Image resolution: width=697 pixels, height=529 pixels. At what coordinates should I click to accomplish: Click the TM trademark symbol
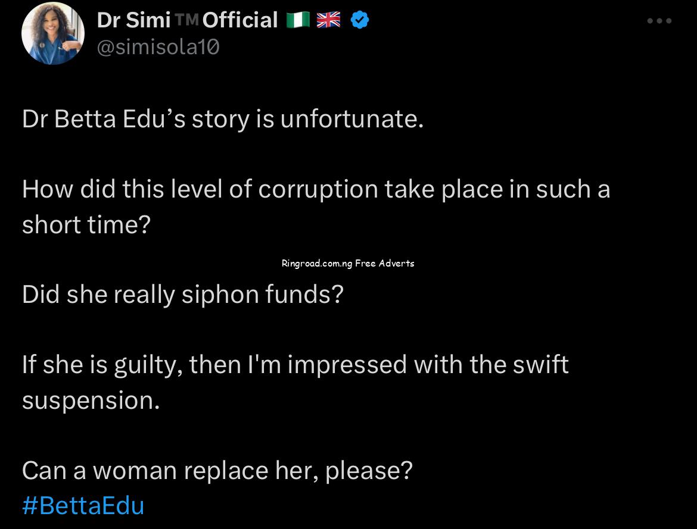click(x=186, y=20)
